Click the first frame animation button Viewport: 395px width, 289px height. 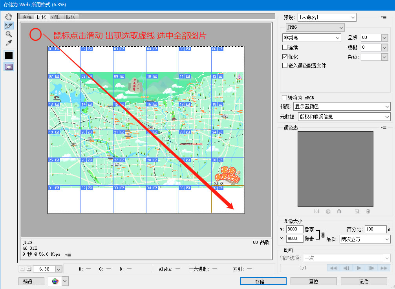[x=333, y=268]
